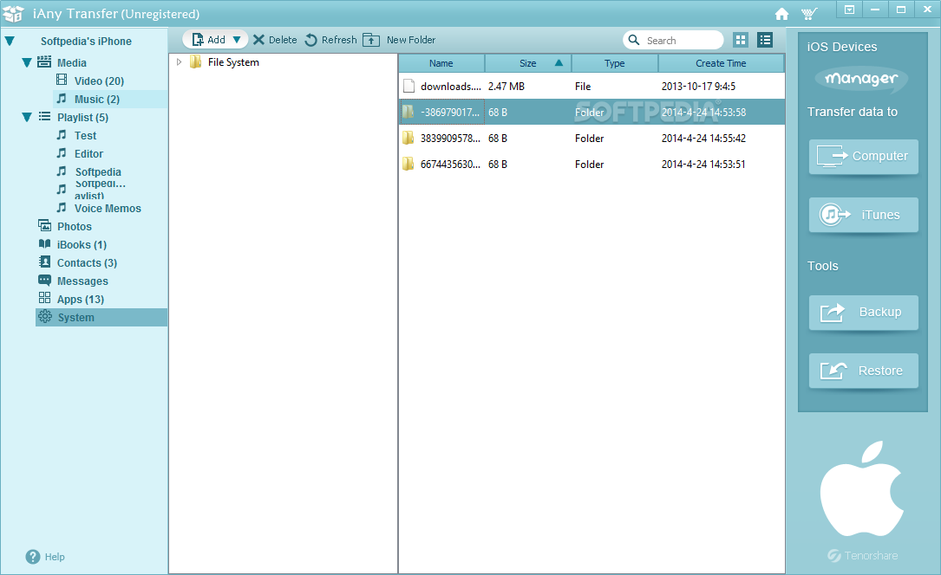Transfer data to iTunes button
Screen dimensions: 941x575
(x=863, y=215)
